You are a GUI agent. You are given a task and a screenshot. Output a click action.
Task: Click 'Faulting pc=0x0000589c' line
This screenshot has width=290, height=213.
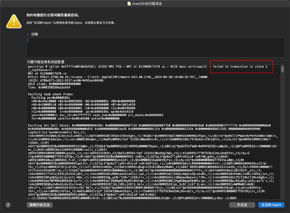point(51,98)
